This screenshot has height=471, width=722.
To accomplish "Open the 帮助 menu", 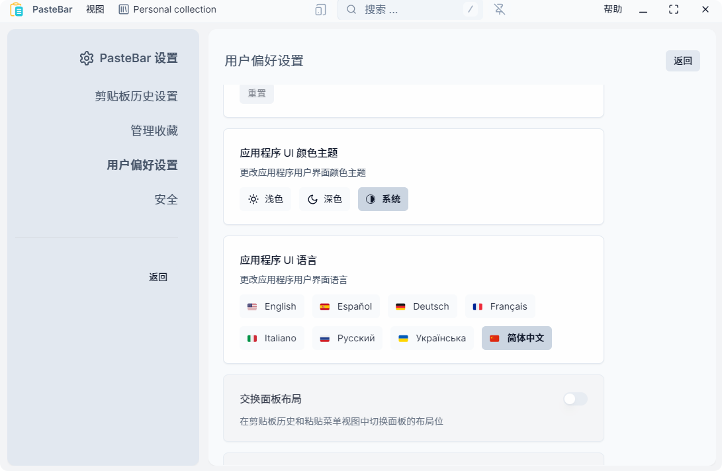I will coord(613,9).
